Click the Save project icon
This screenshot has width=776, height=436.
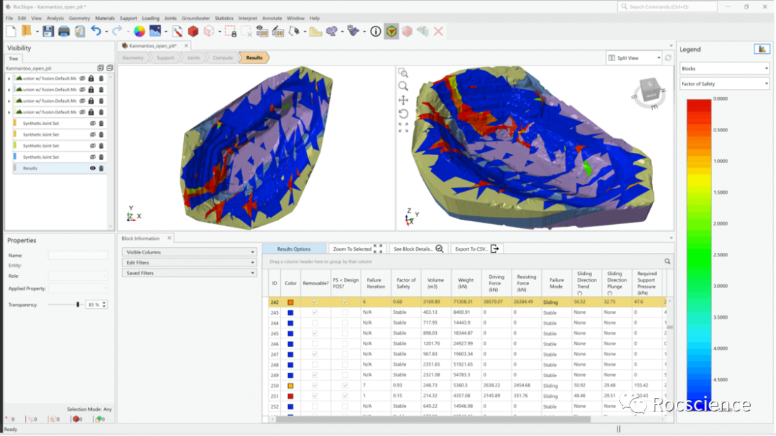tap(47, 32)
